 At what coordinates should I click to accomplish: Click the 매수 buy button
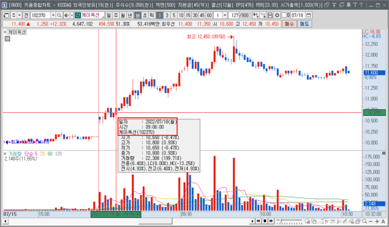click(x=289, y=24)
